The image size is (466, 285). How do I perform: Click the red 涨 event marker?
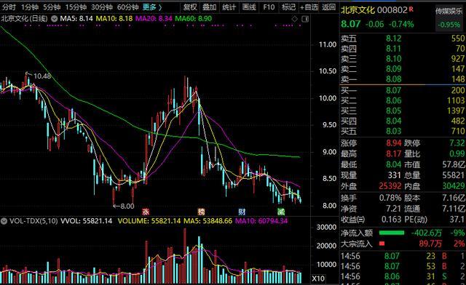pyautogui.click(x=146, y=212)
